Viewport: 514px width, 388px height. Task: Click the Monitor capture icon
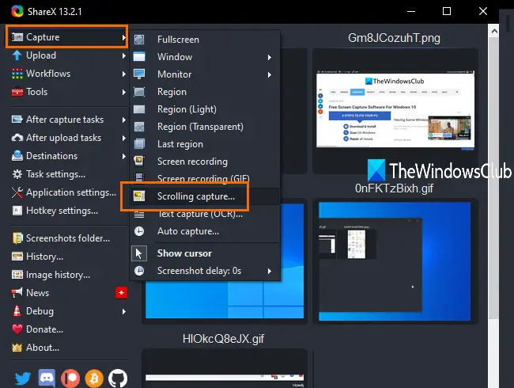[139, 74]
